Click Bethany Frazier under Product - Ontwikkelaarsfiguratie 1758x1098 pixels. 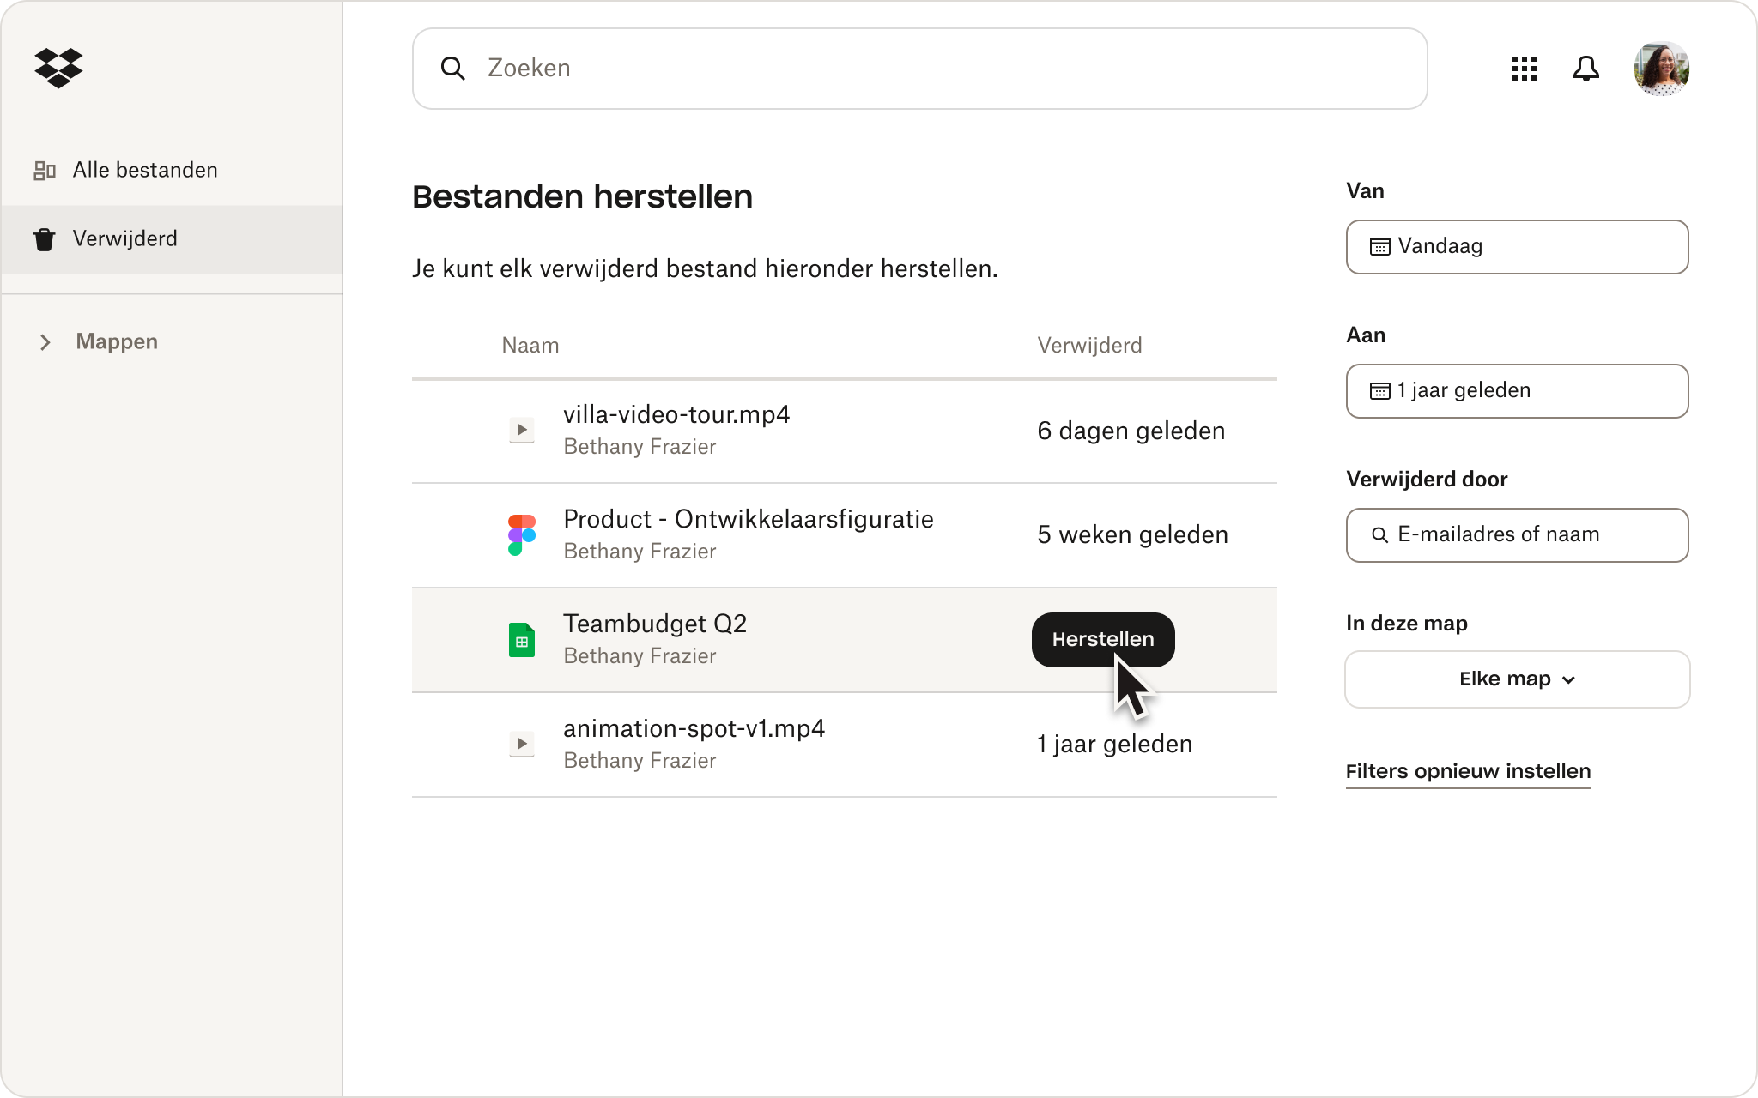coord(640,552)
